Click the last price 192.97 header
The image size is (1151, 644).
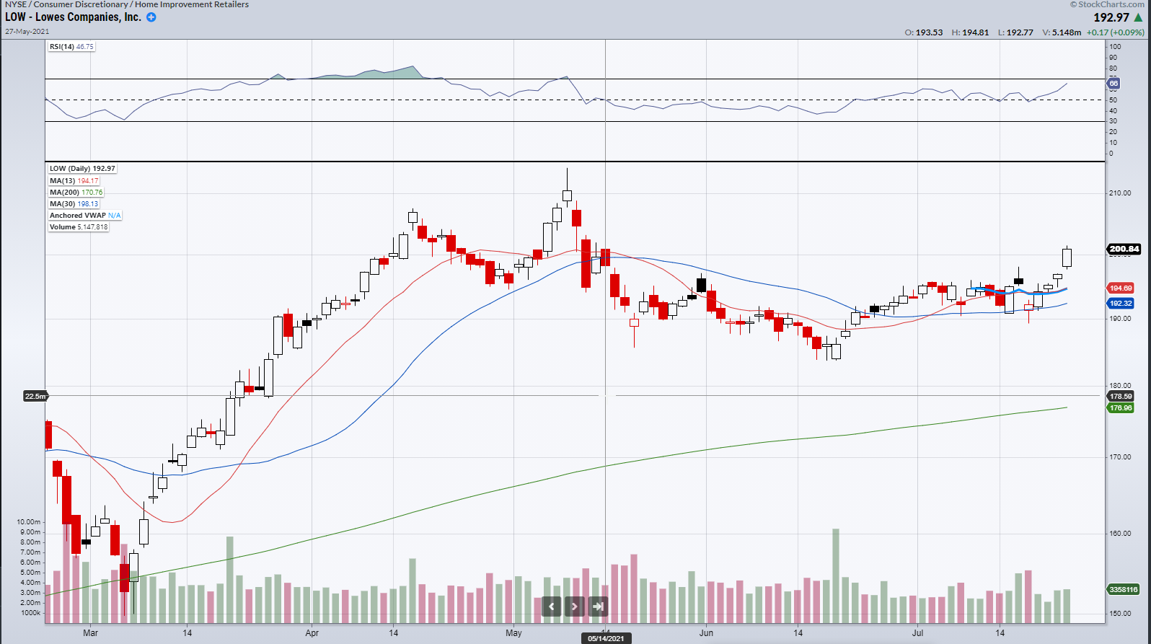[x=1111, y=17]
